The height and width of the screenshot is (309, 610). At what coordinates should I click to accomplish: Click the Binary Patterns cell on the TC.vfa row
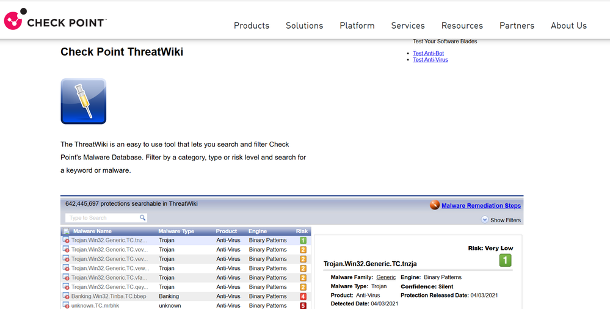[267, 278]
